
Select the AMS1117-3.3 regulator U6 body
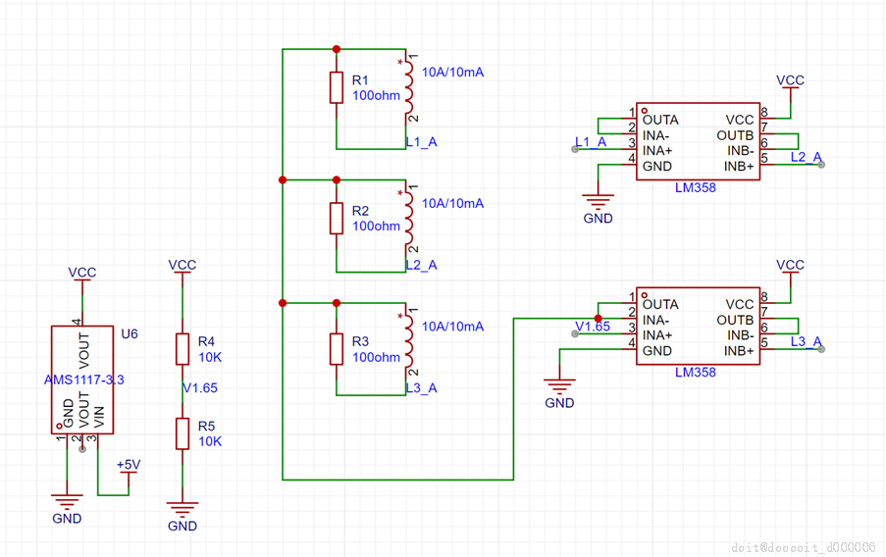point(82,380)
